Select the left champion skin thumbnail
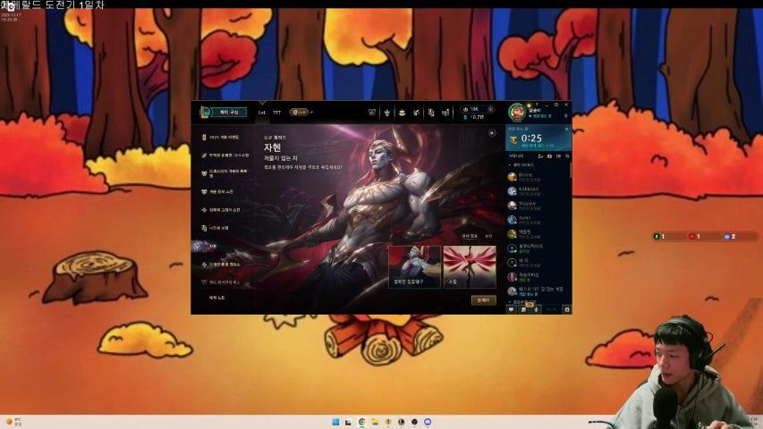763x429 pixels. tap(414, 267)
